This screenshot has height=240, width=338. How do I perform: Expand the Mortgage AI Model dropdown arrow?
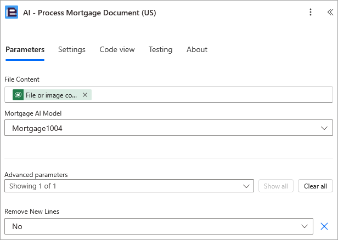[324, 128]
